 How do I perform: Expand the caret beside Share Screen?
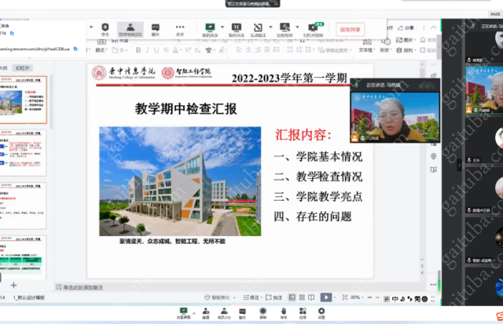[193, 313]
